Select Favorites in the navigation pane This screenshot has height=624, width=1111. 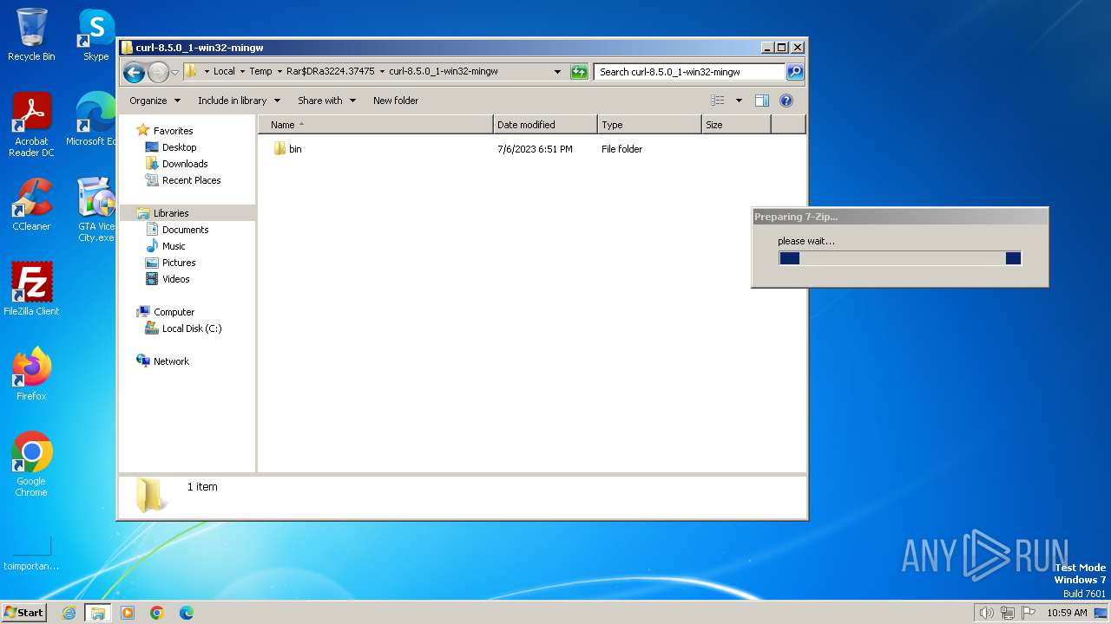[x=173, y=131]
